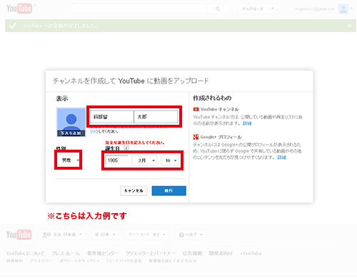Open the month dropdown showing 2月
The height and width of the screenshot is (278, 357).
pos(144,160)
